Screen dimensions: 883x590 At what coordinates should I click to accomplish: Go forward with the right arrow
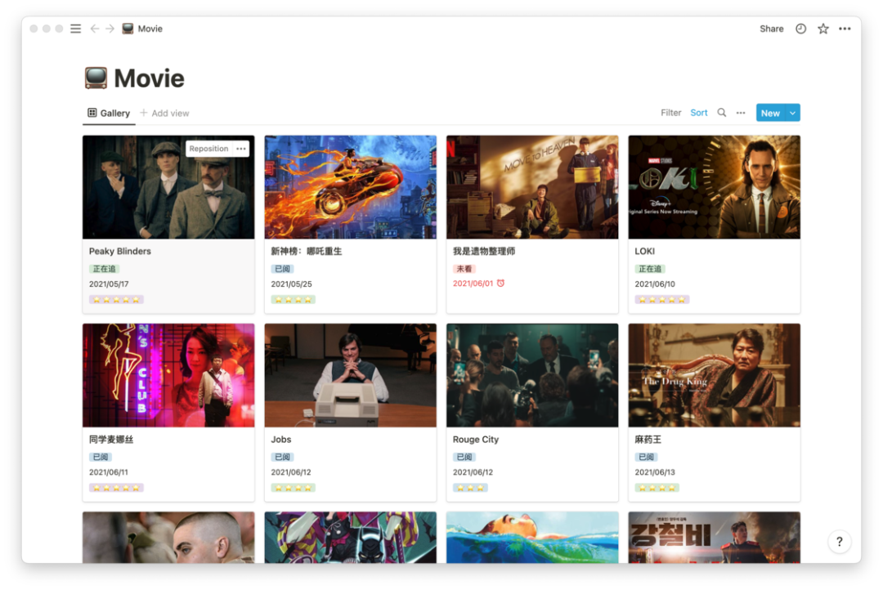point(110,29)
